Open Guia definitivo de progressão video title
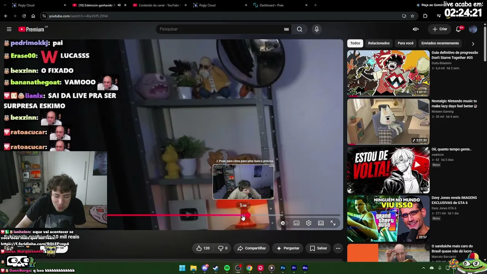Viewport: 487px width, 274px height. coord(455,55)
